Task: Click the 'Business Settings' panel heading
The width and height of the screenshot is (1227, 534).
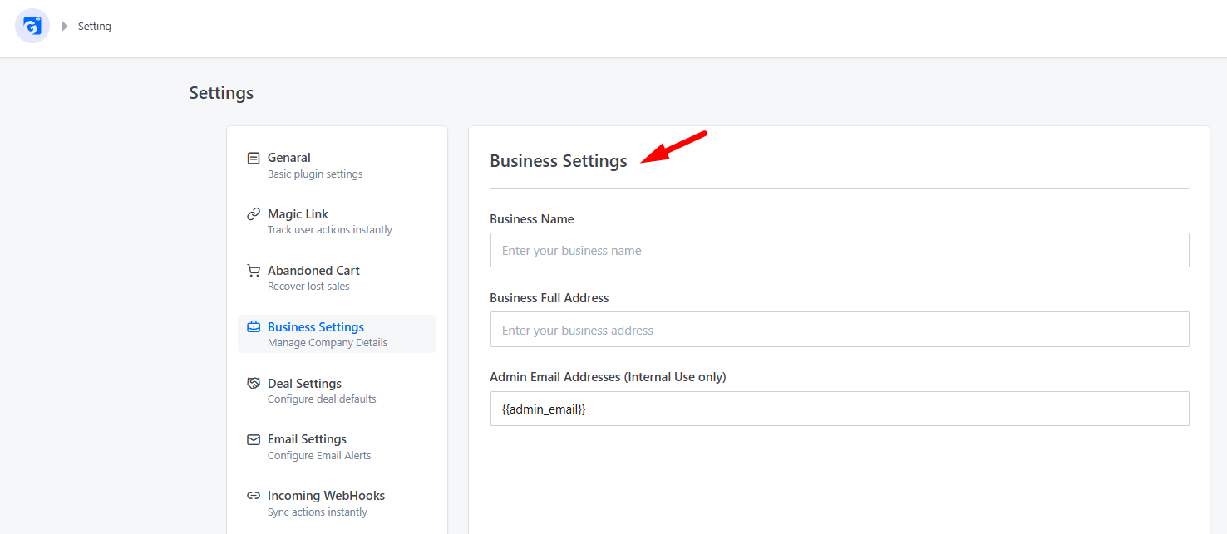Action: click(x=559, y=161)
